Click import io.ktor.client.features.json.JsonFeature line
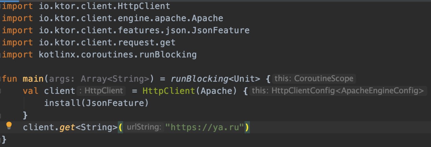 [x=126, y=30]
